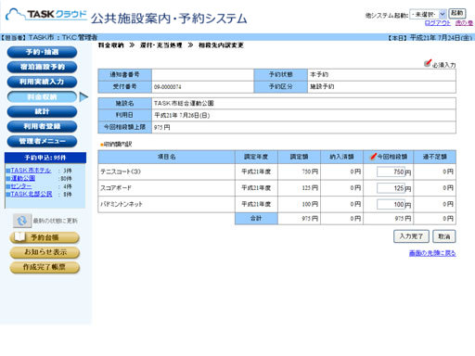Click the 入力完了 button
Screen dimensions: 475x356
click(411, 236)
